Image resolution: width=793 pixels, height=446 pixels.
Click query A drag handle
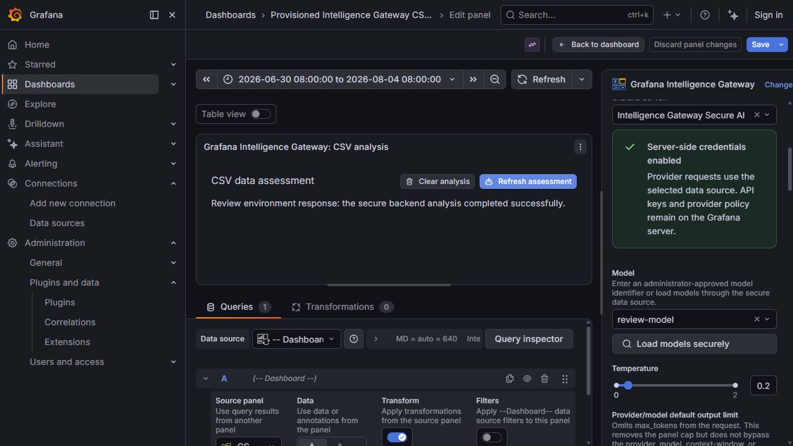(x=564, y=378)
